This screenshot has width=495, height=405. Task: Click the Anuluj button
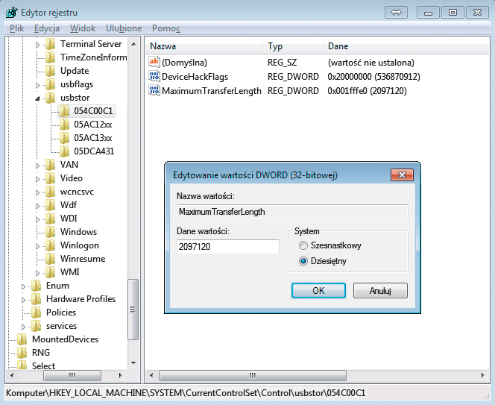(x=380, y=290)
